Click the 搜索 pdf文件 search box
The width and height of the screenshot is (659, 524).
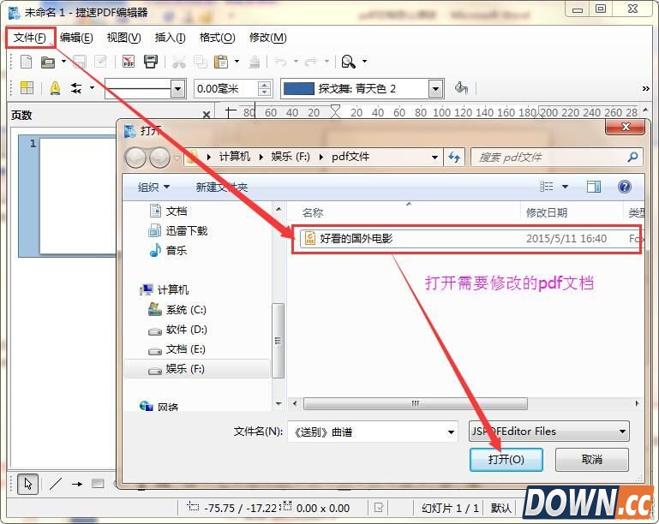pyautogui.click(x=557, y=158)
